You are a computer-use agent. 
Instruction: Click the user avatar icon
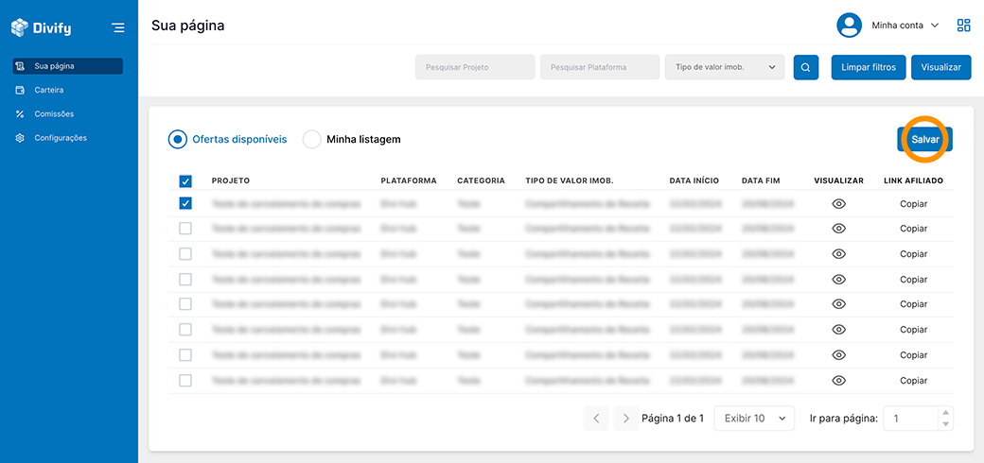(849, 26)
